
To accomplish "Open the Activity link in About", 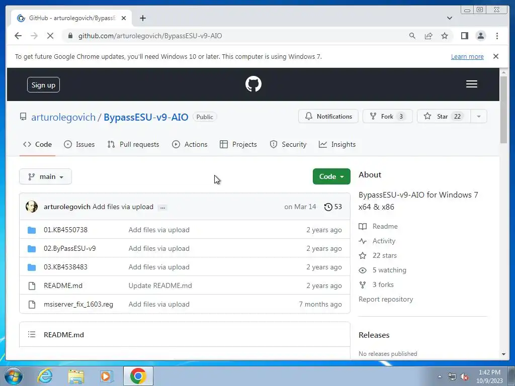I will pyautogui.click(x=377, y=241).
